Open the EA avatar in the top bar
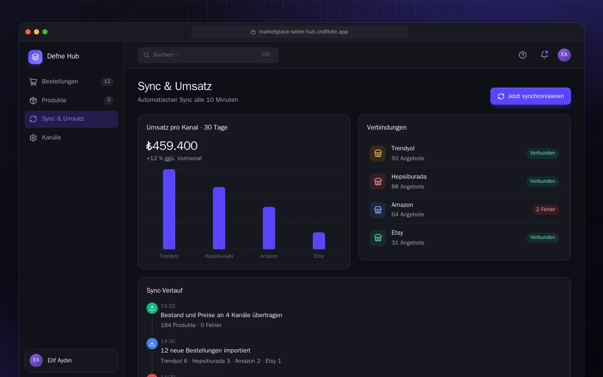 coord(564,55)
